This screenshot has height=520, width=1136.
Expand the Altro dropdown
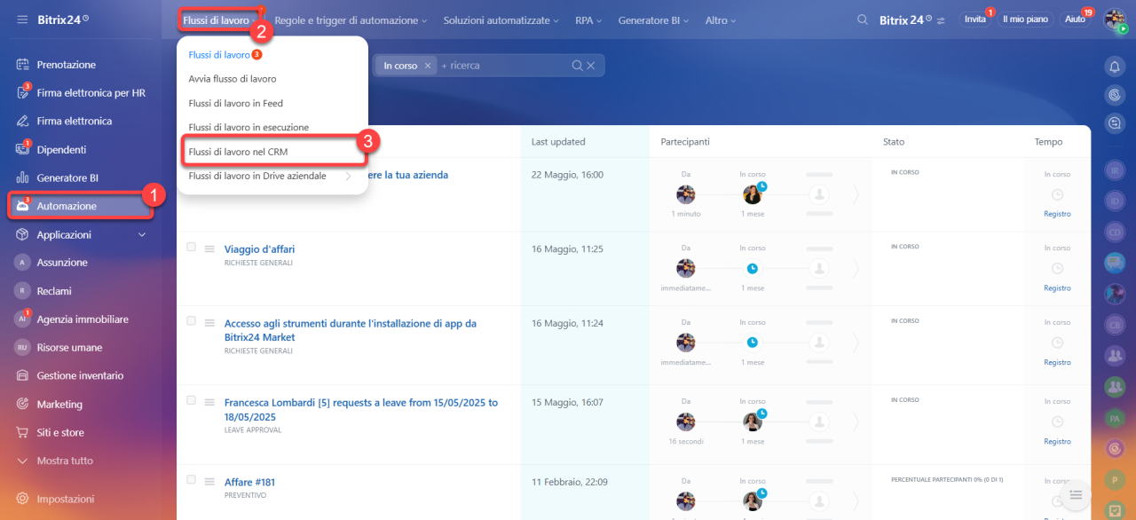[x=721, y=20]
